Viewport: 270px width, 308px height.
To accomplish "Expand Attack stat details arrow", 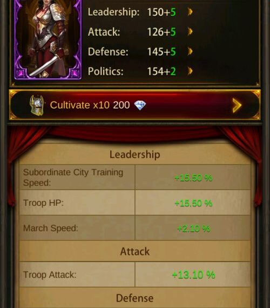I will [190, 32].
